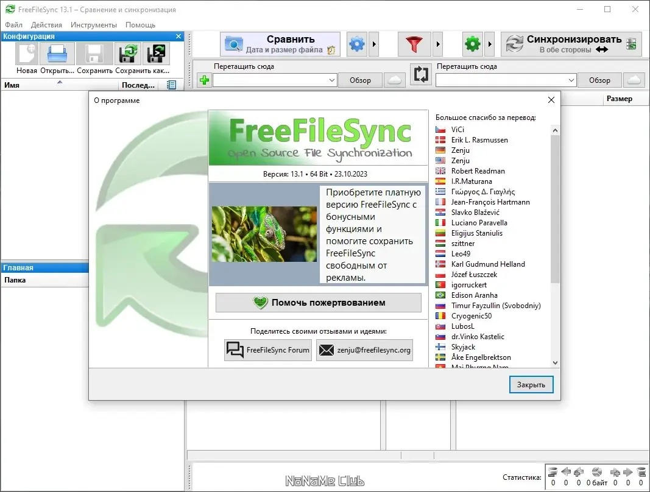
Task: Open the Открыть configuration icon
Action: coord(57,54)
